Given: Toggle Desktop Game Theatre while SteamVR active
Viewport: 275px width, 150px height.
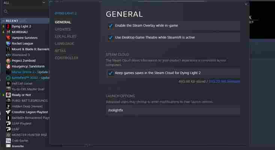Looking at the screenshot, I should click(x=111, y=37).
